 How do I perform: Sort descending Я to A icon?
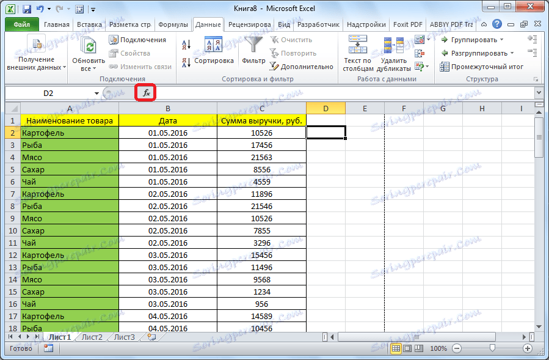click(x=186, y=62)
